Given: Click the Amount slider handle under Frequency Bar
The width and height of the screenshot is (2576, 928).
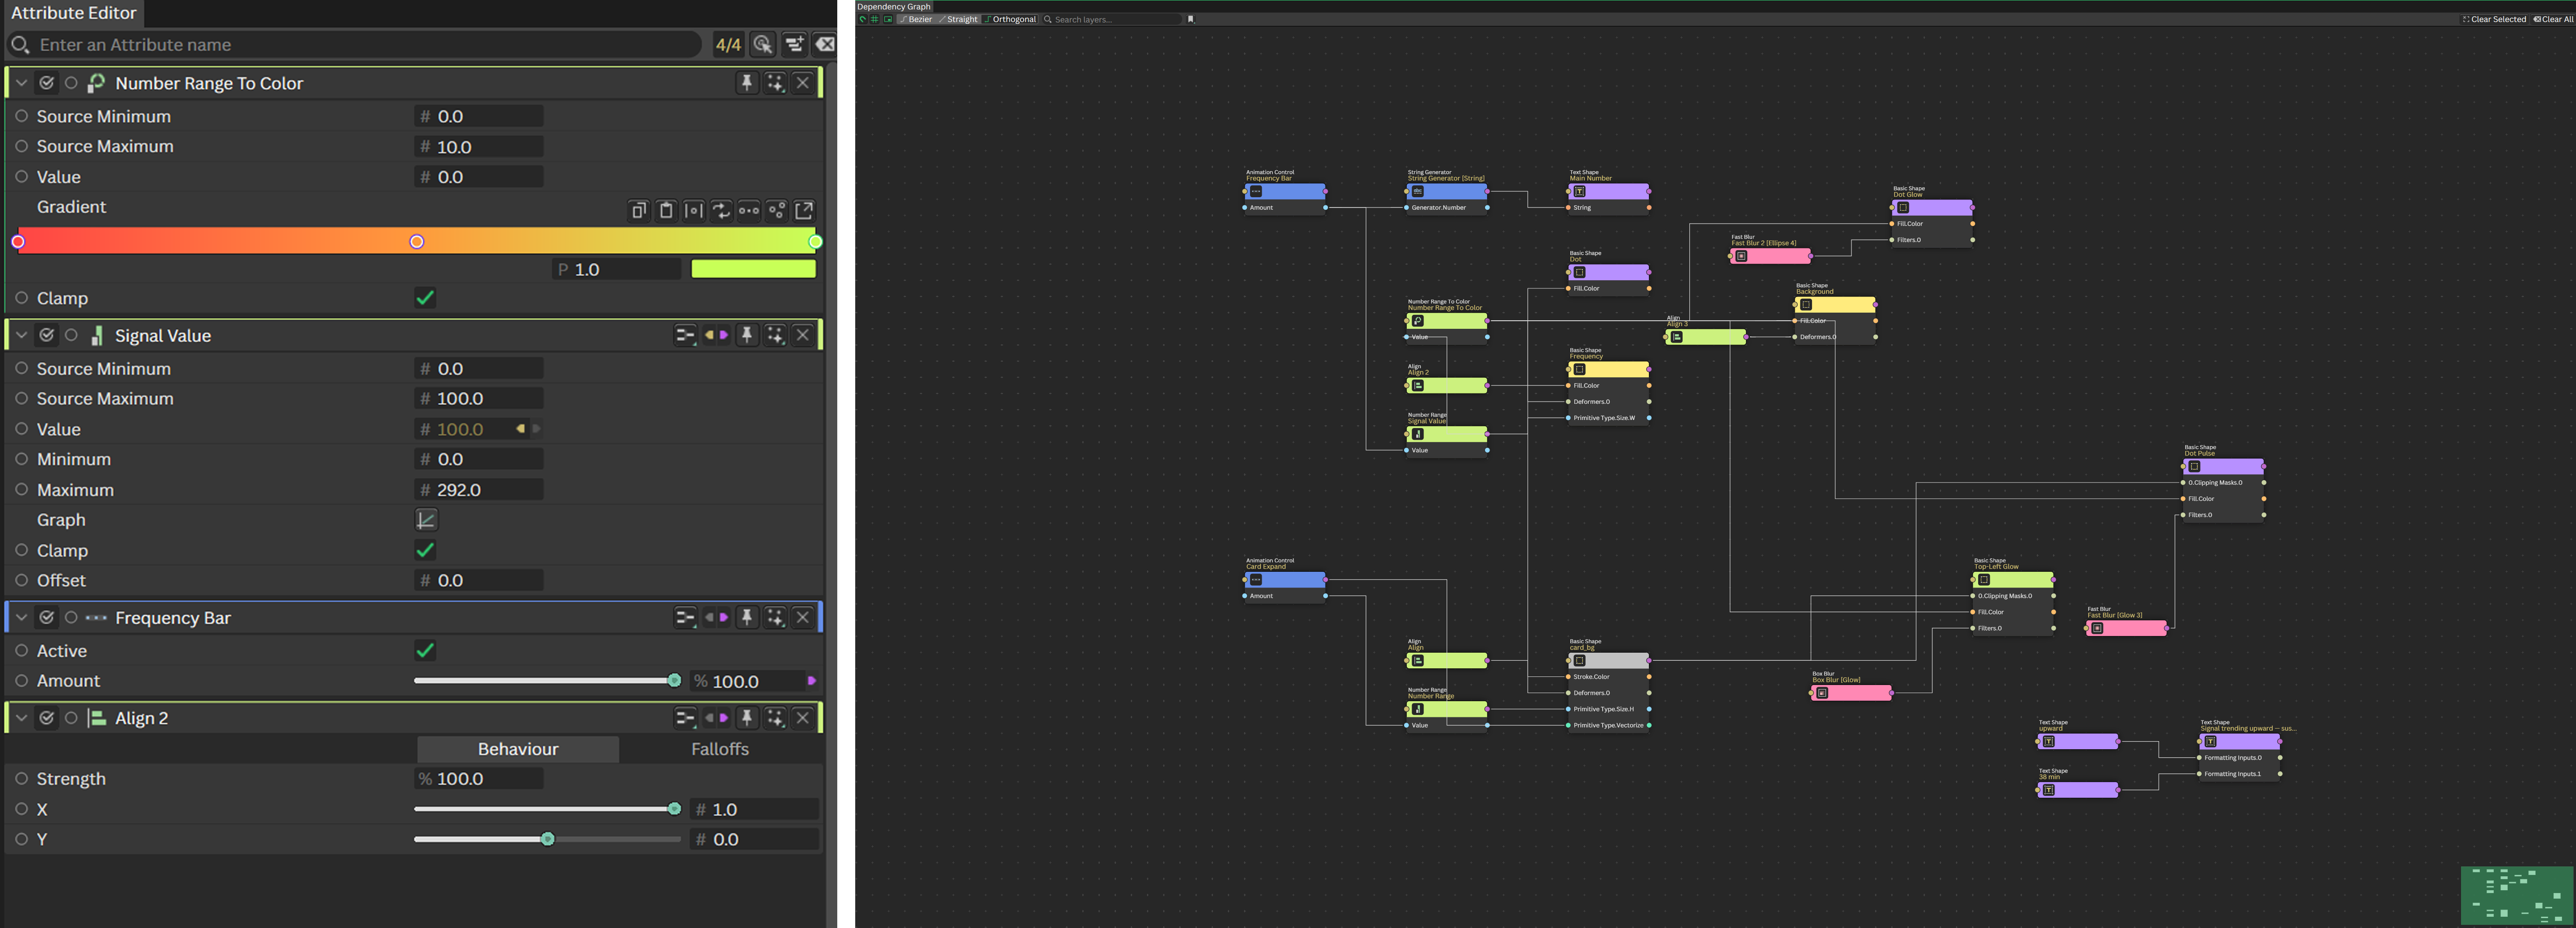Looking at the screenshot, I should (674, 681).
